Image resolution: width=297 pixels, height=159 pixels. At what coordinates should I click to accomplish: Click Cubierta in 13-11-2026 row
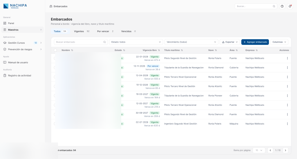coord(234,68)
